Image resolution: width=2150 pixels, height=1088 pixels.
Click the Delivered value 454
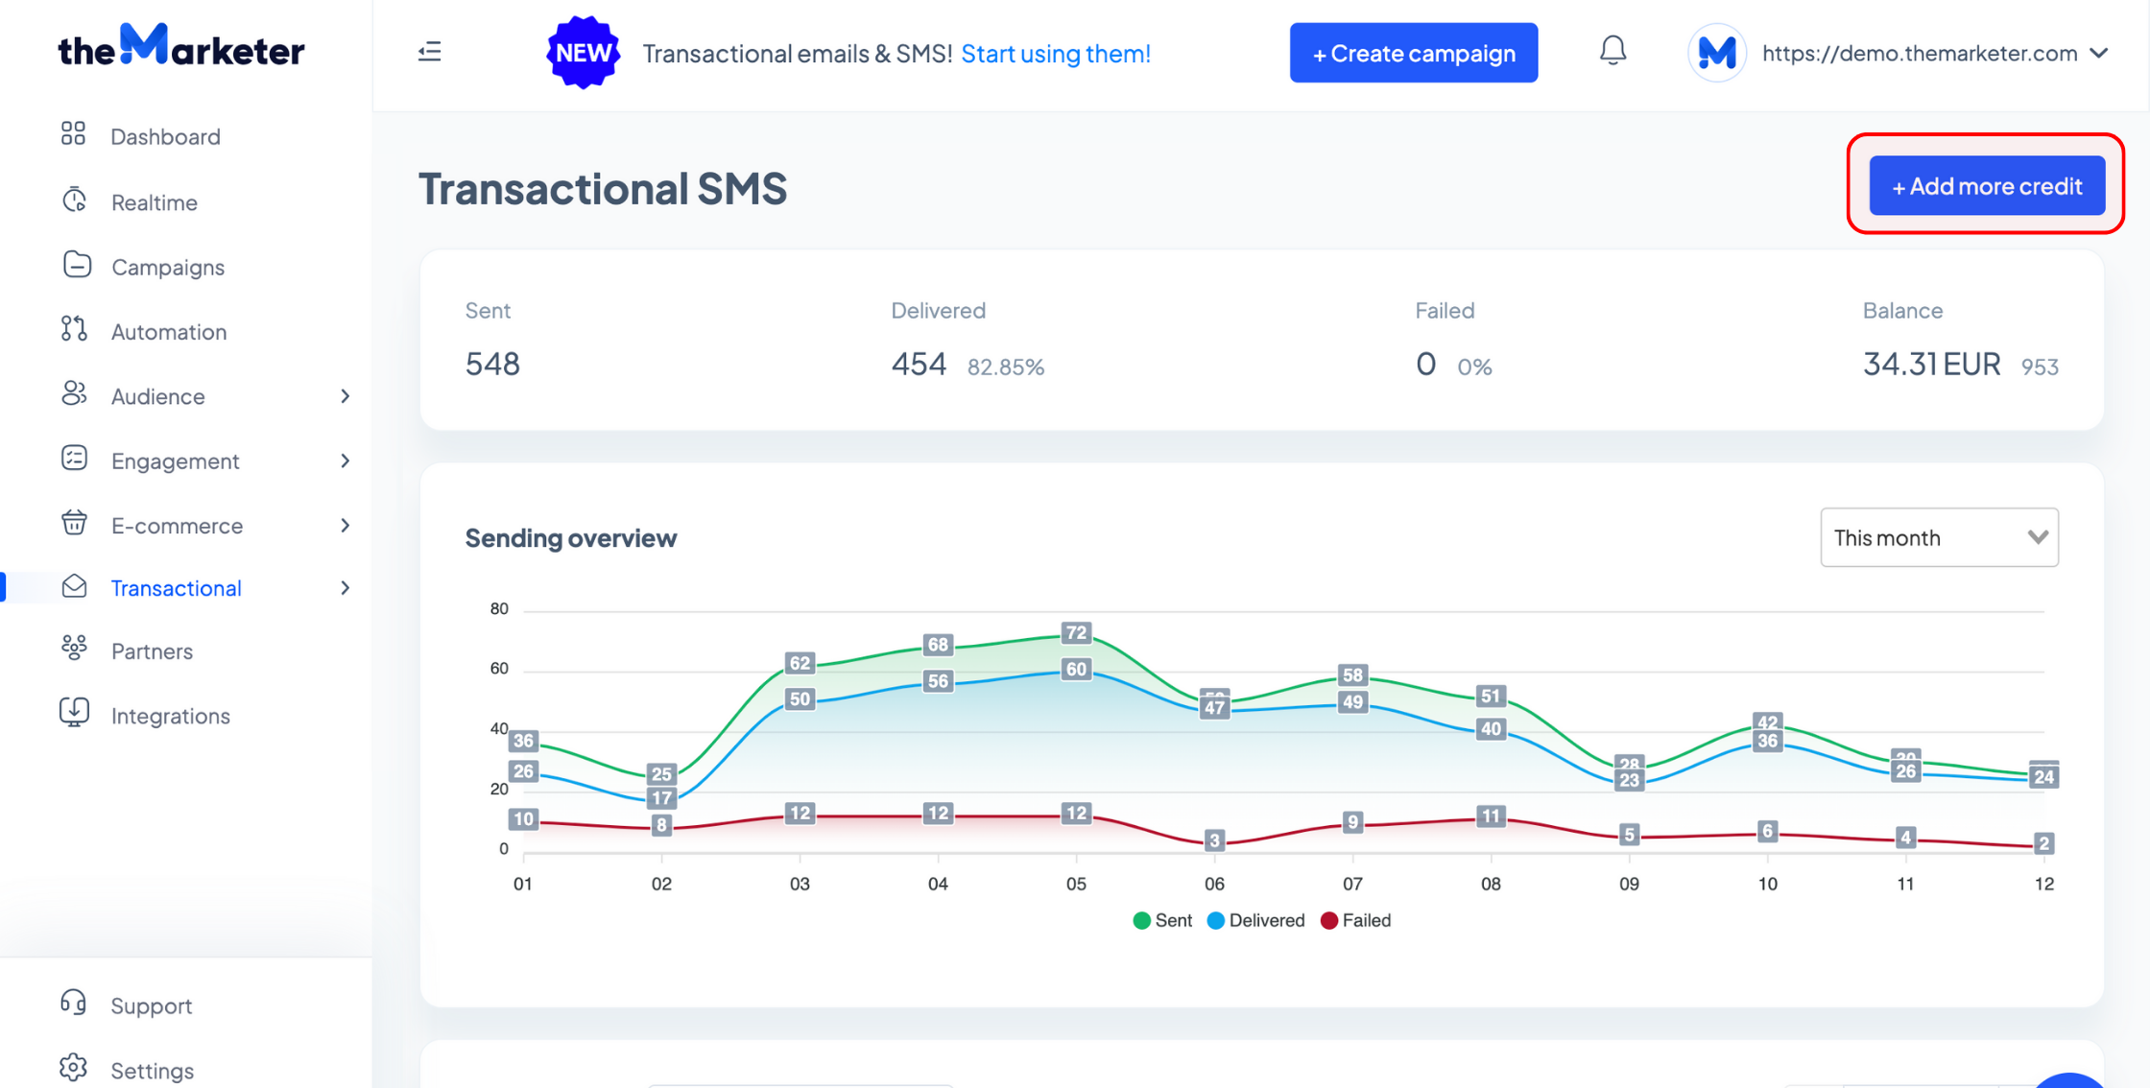point(919,364)
